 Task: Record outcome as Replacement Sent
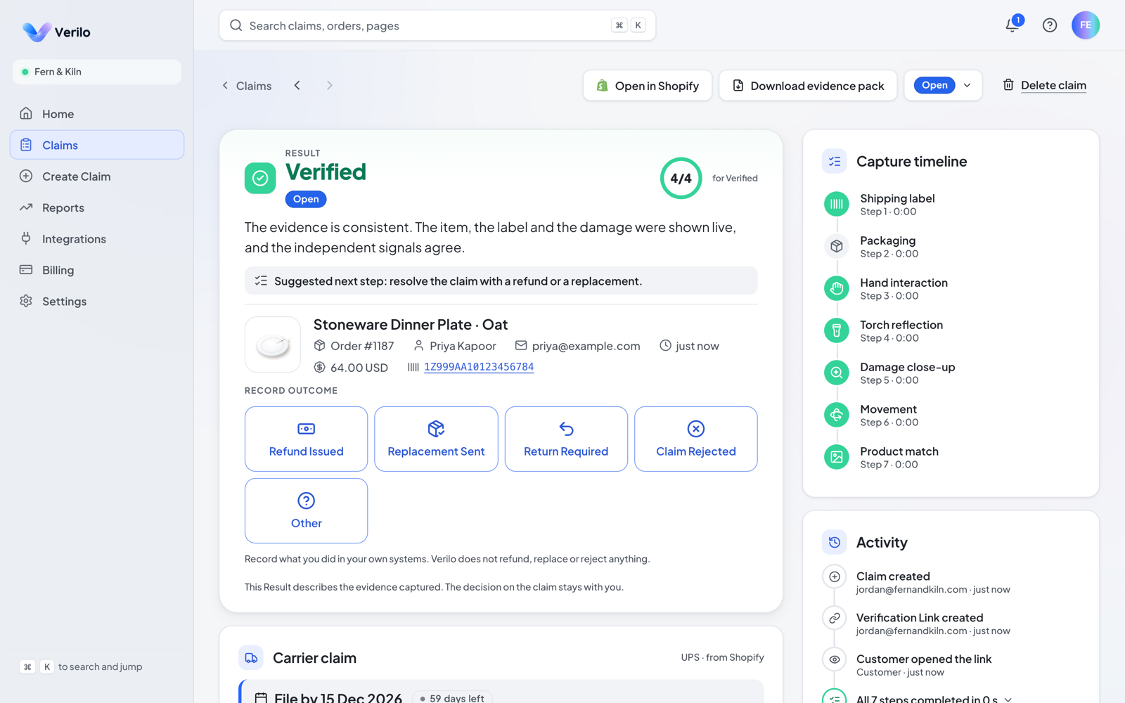point(436,439)
